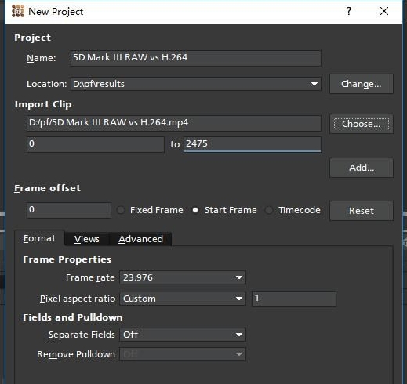Image resolution: width=407 pixels, height=384 pixels.
Task: Click the clip start frame field
Action: click(96, 144)
